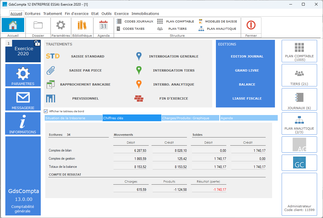This screenshot has height=218, width=323.
Task: Click the Saisie par pièce paperclip icon
Action: (51, 70)
